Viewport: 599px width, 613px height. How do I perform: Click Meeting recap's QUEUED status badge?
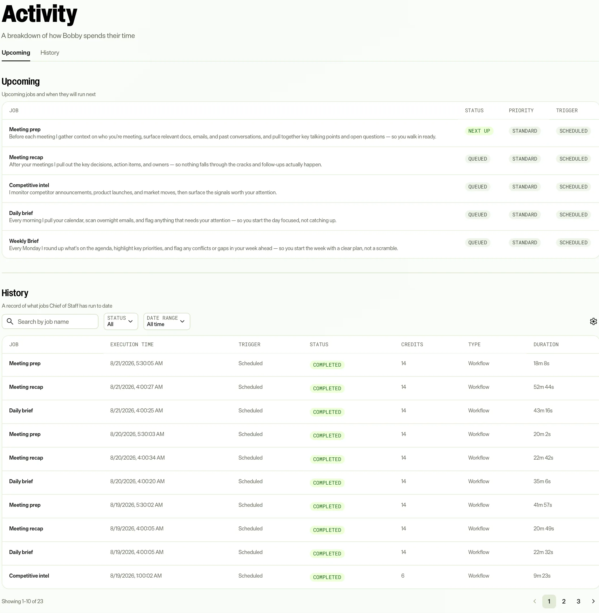[477, 159]
